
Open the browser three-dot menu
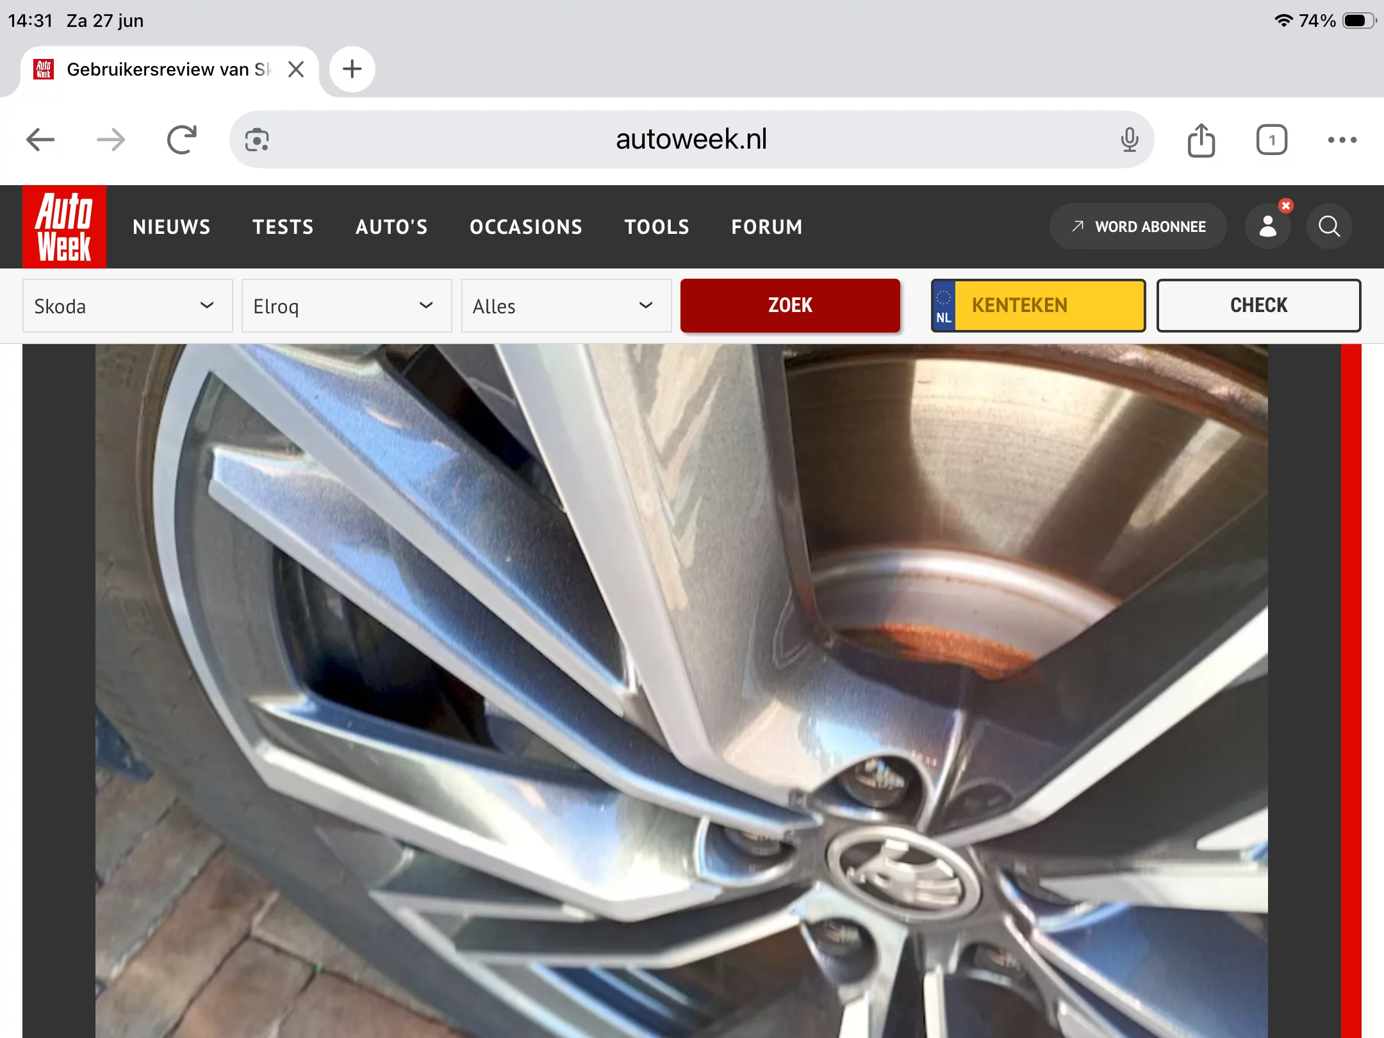[1342, 140]
